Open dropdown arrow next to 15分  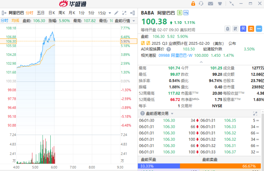point(110,13)
